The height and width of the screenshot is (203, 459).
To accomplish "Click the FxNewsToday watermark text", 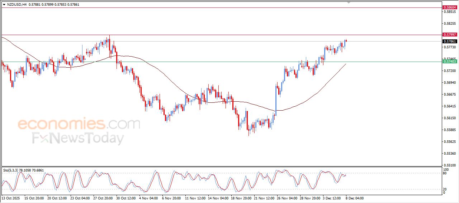I will (x=78, y=138).
